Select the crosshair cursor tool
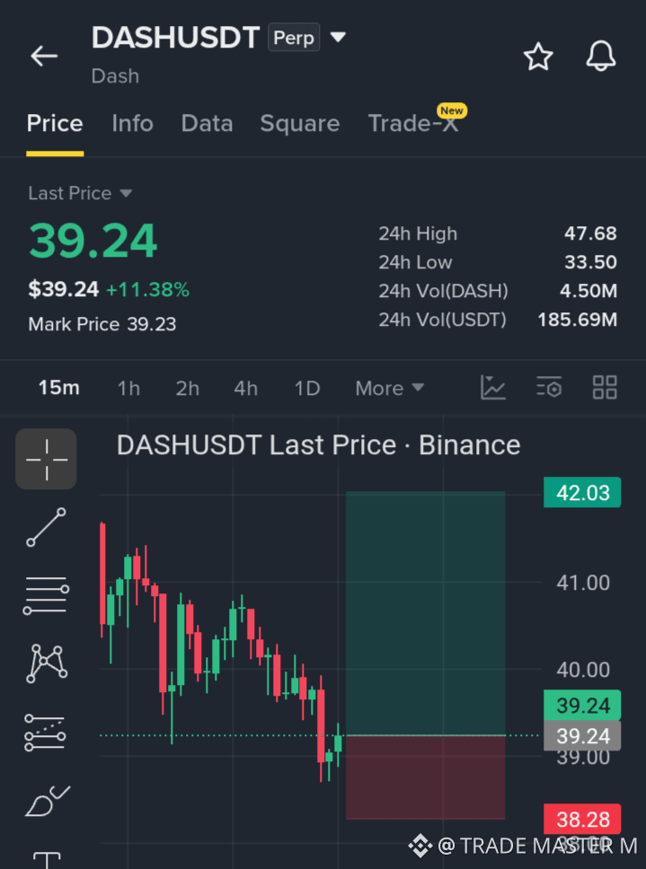This screenshot has width=646, height=869. pyautogui.click(x=46, y=459)
